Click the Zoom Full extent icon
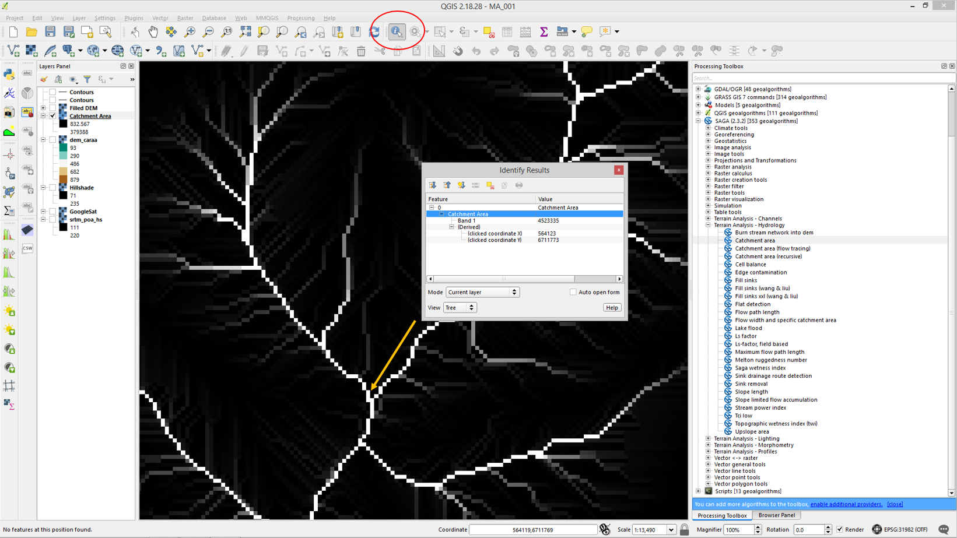 [246, 32]
